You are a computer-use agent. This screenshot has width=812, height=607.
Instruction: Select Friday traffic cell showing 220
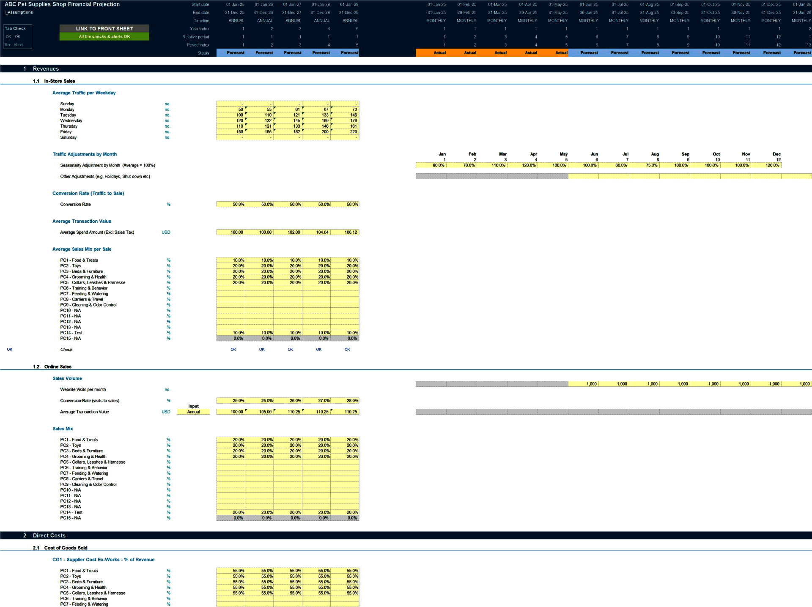coord(345,132)
